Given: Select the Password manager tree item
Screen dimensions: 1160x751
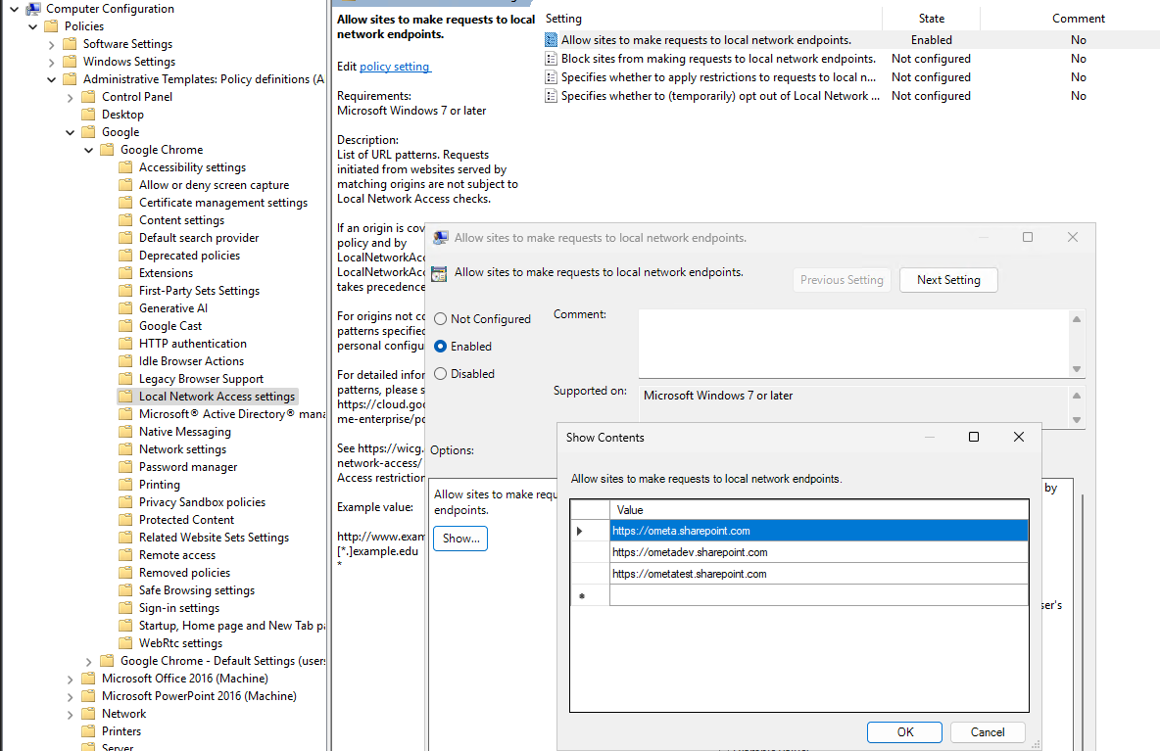Looking at the screenshot, I should (188, 467).
